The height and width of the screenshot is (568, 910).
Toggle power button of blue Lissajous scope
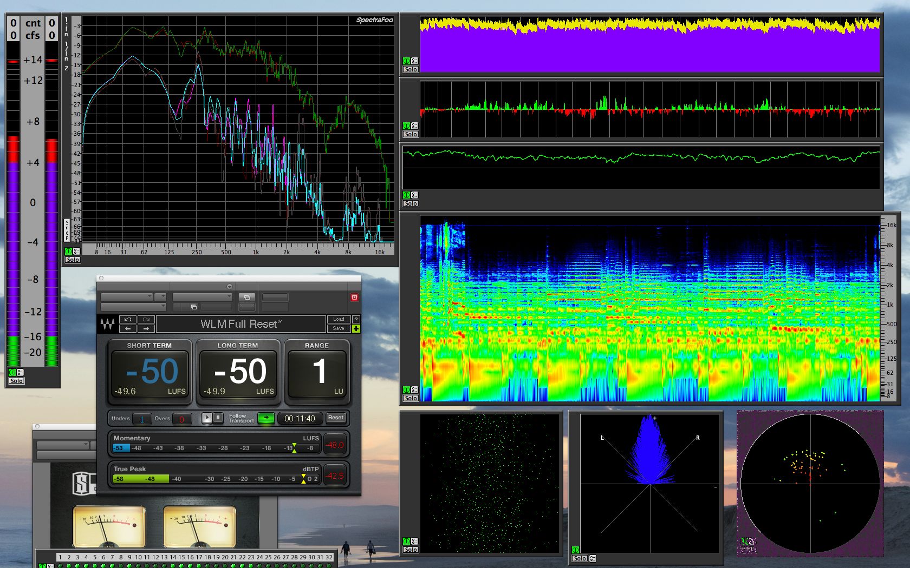click(x=575, y=550)
